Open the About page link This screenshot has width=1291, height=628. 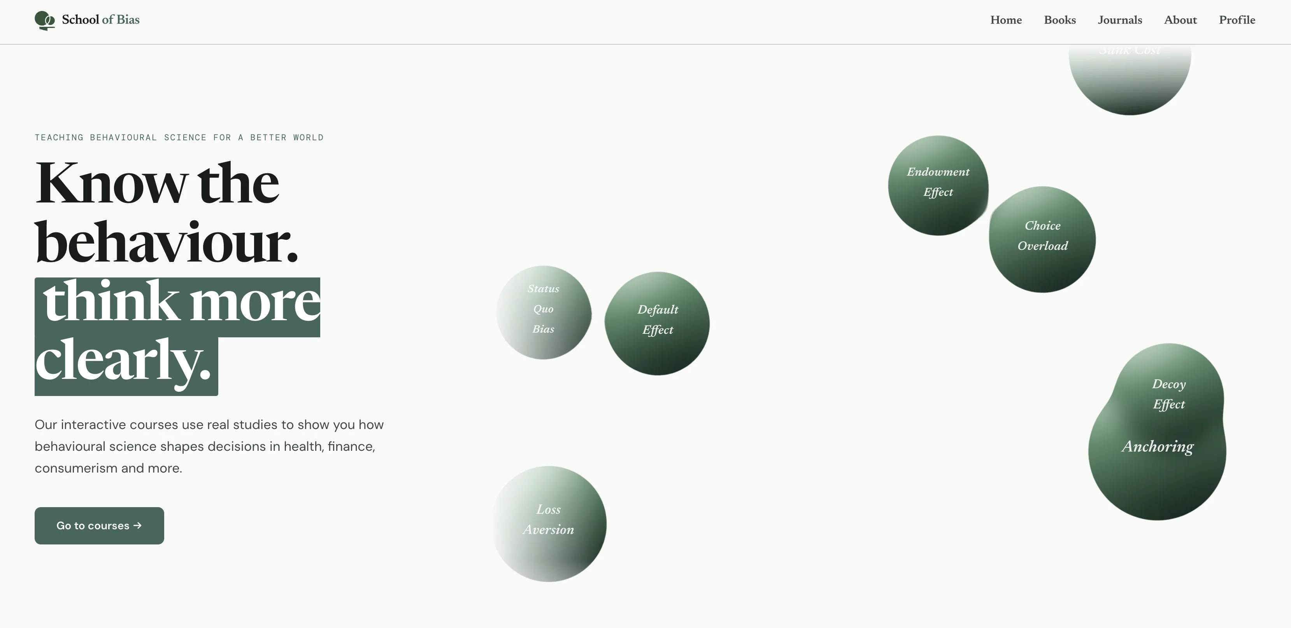pos(1180,20)
